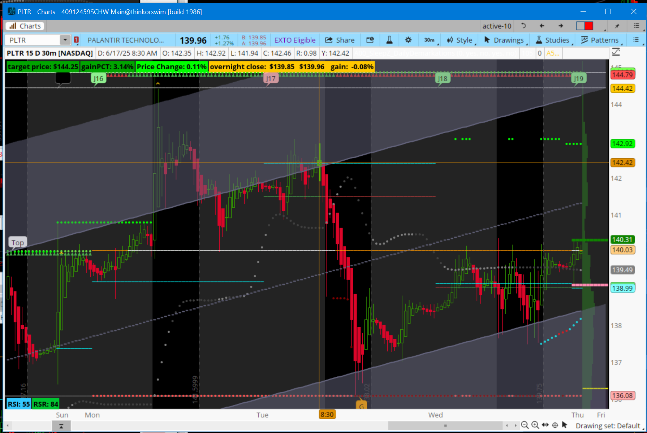Click the PLTR 15 D 30m NASDAQ label
This screenshot has width=647, height=433.
(x=50, y=53)
